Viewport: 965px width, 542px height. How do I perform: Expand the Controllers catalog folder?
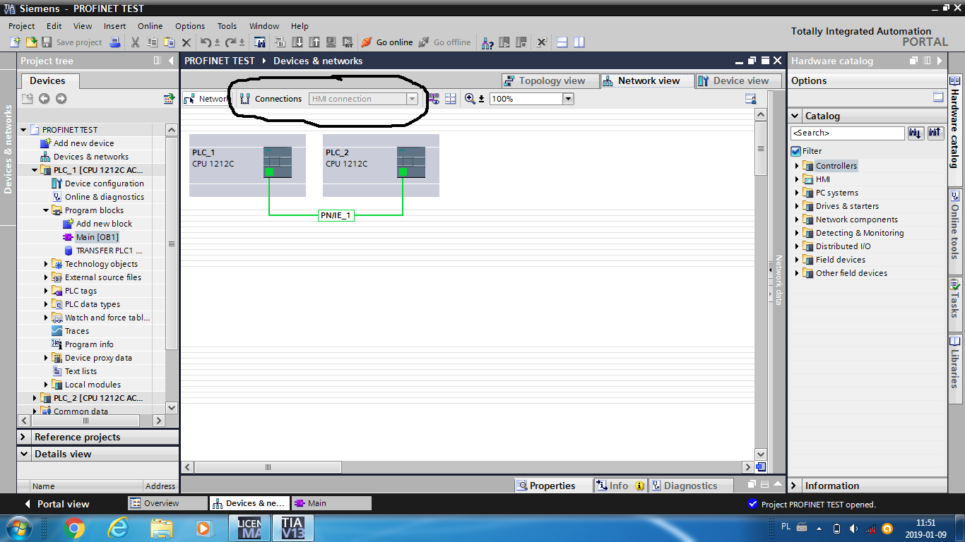tap(797, 166)
